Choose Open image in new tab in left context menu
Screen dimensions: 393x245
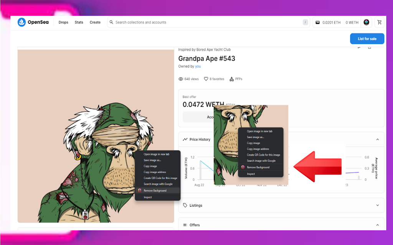point(157,154)
